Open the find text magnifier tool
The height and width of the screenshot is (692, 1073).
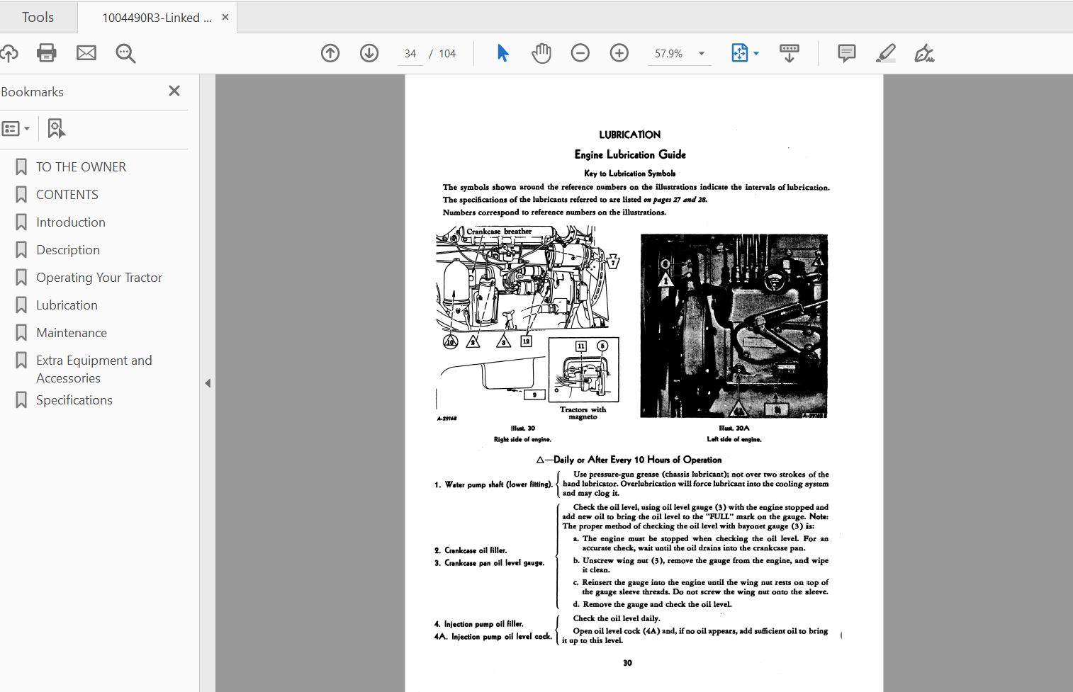coord(125,53)
